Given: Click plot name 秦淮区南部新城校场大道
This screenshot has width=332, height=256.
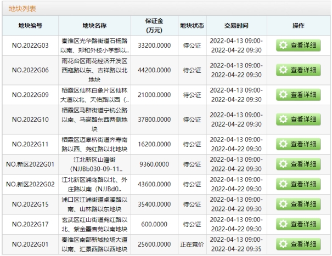Looking at the screenshot, I should (94, 244).
